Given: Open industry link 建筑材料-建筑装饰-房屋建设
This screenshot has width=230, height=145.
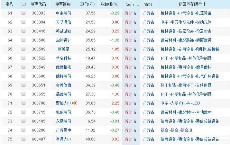Looking at the screenshot, I should pyautogui.click(x=186, y=40).
